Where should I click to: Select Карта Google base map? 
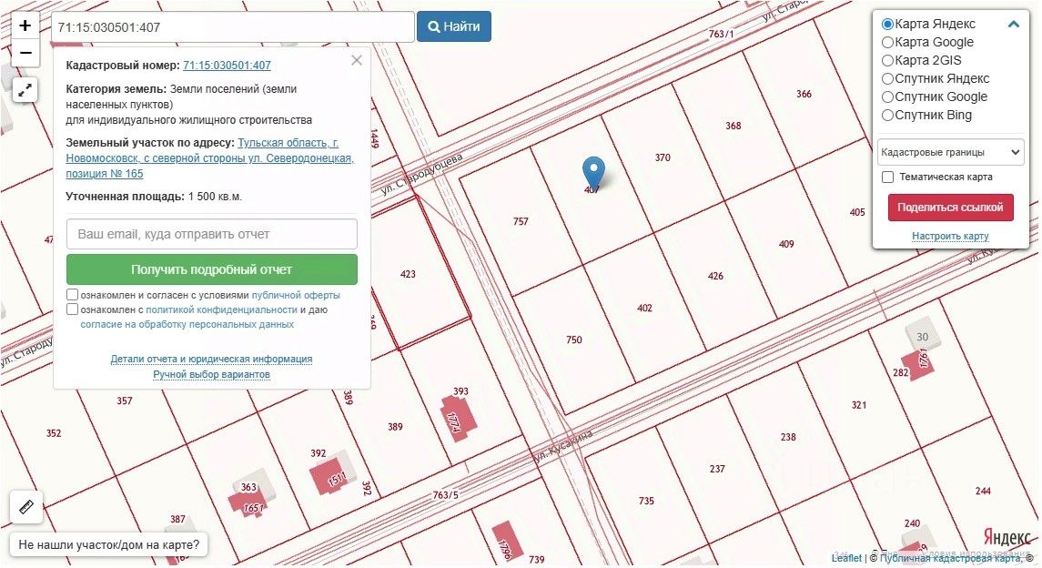click(x=887, y=42)
